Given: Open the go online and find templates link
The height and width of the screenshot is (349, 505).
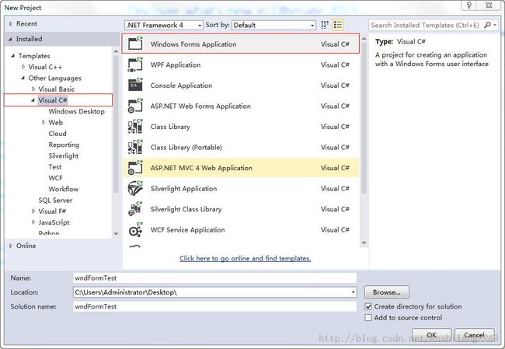Looking at the screenshot, I should pyautogui.click(x=245, y=259).
